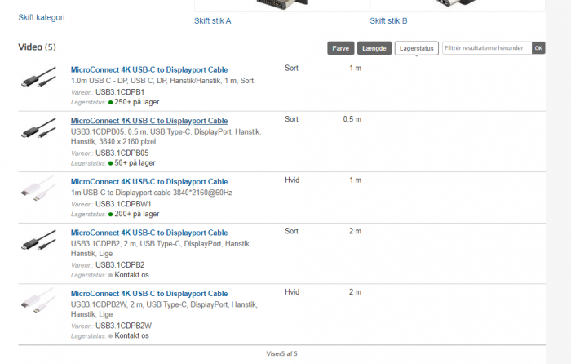Open the USB3.1CDPB1 cable product link
571x364 pixels.
(x=149, y=69)
